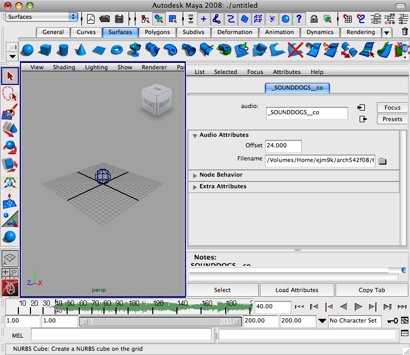The image size is (410, 355).
Task: Create a NURBS torus from the shelf
Action: [x=117, y=50]
